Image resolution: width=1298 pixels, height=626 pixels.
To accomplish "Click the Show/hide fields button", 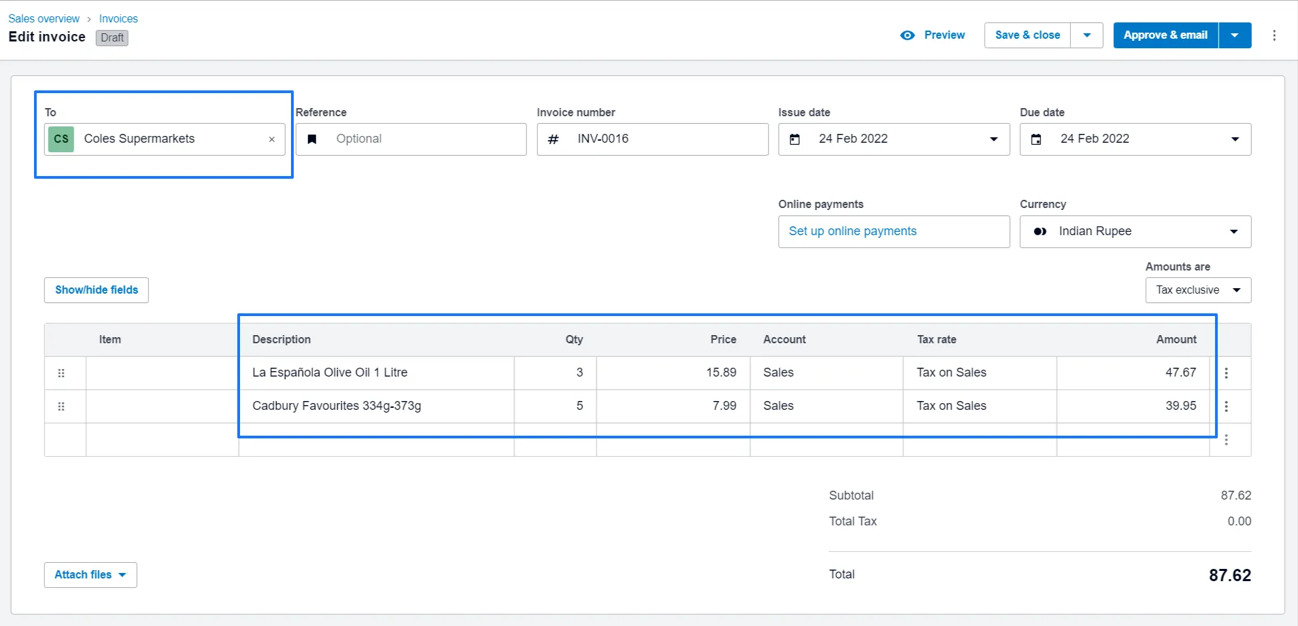I will [x=97, y=290].
